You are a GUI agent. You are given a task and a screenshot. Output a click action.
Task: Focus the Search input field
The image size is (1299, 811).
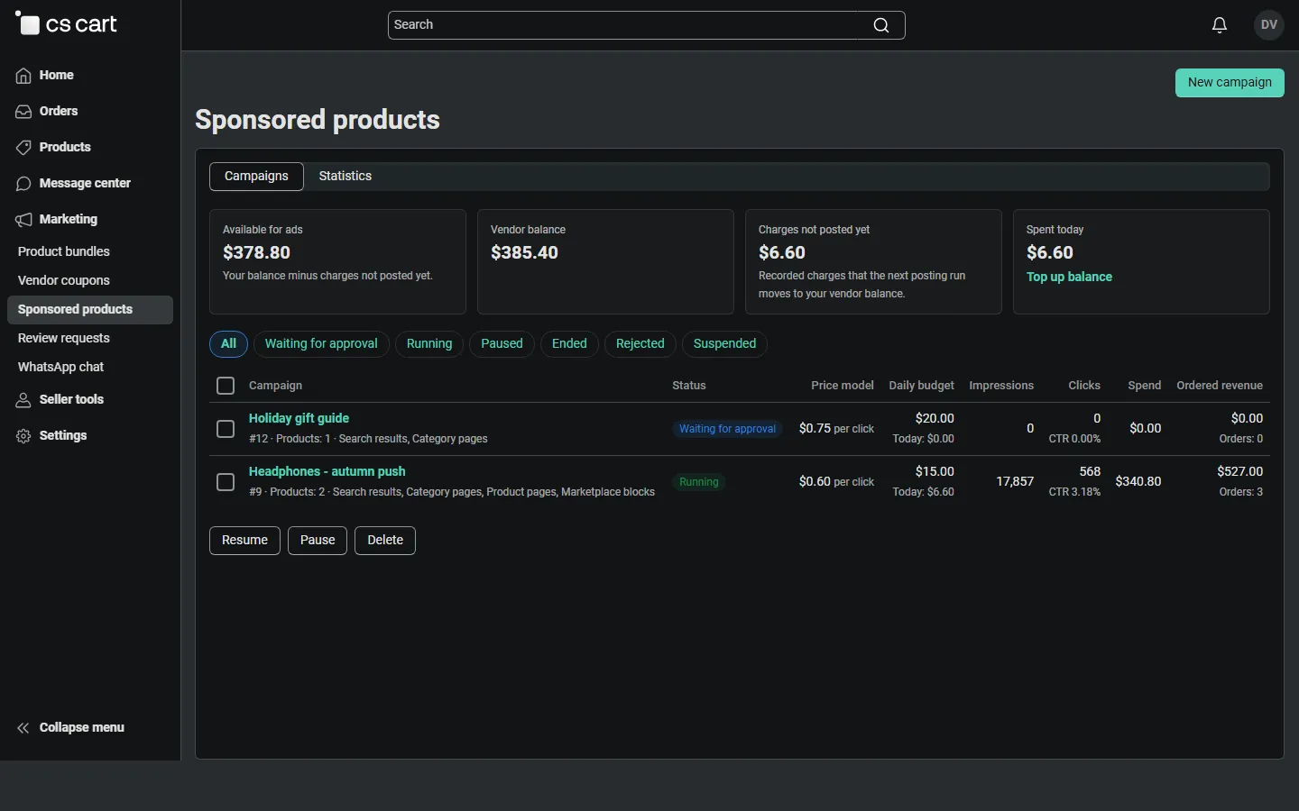coord(646,25)
